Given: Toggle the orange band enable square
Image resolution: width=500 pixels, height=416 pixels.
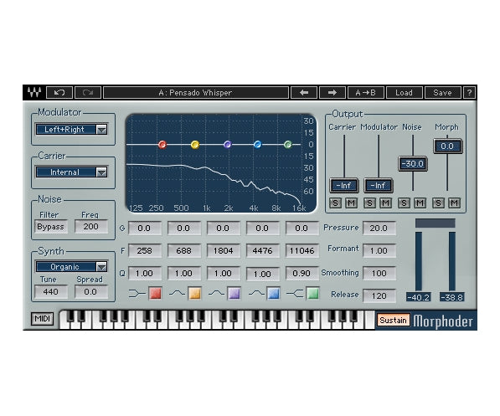Looking at the screenshot, I should tap(194, 293).
